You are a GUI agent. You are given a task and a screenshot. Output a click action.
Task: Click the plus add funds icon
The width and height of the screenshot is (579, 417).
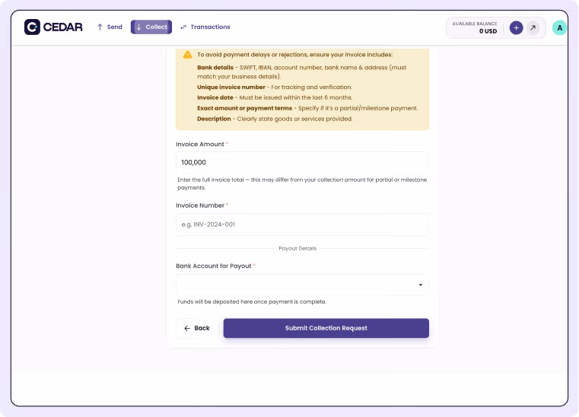[x=516, y=27]
